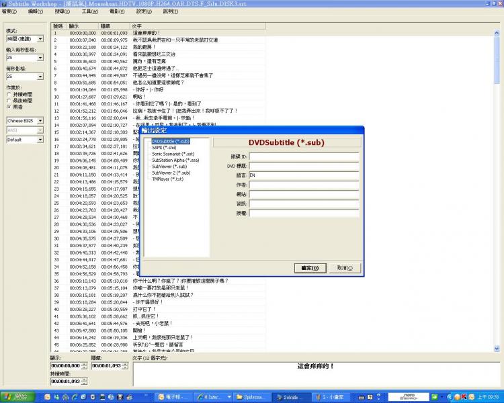Switch to the Spiderma... folder taskbar button
Viewport: 504px width, 403px height.
click(253, 397)
